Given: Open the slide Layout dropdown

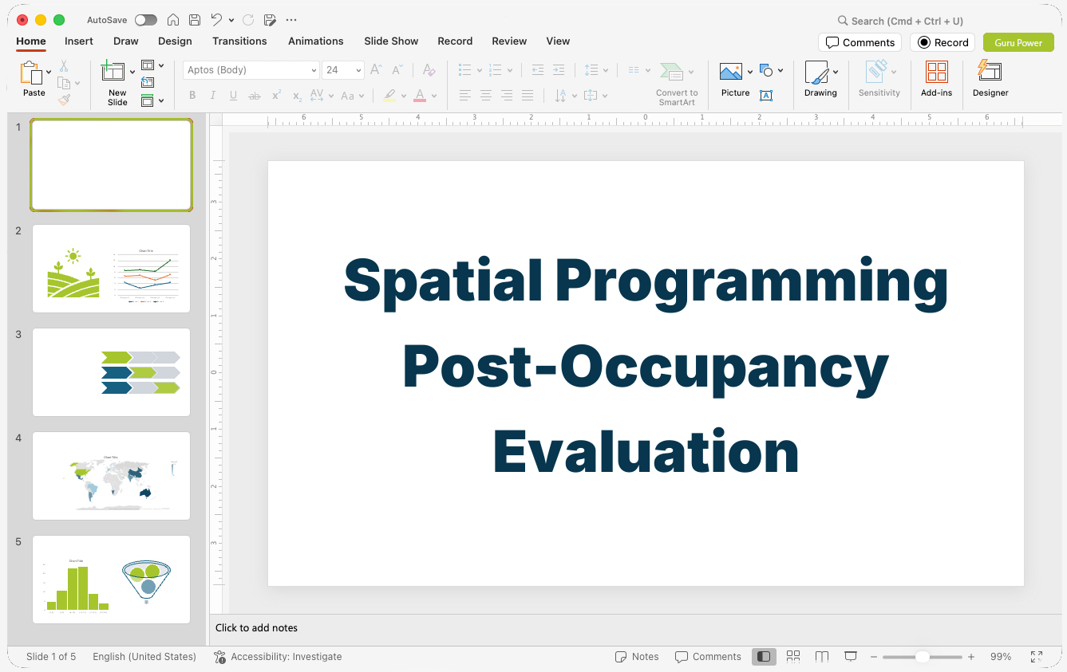Looking at the screenshot, I should click(x=152, y=65).
